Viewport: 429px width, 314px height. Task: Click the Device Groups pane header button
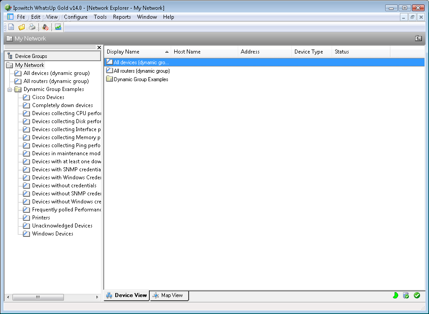point(53,56)
